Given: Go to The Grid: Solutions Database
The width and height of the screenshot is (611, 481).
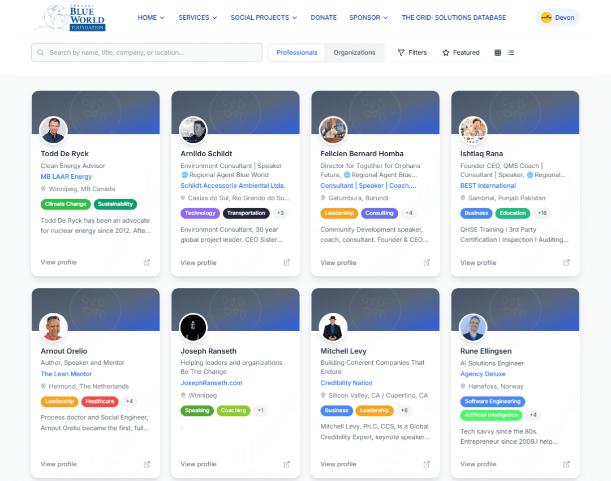Looking at the screenshot, I should [x=454, y=18].
